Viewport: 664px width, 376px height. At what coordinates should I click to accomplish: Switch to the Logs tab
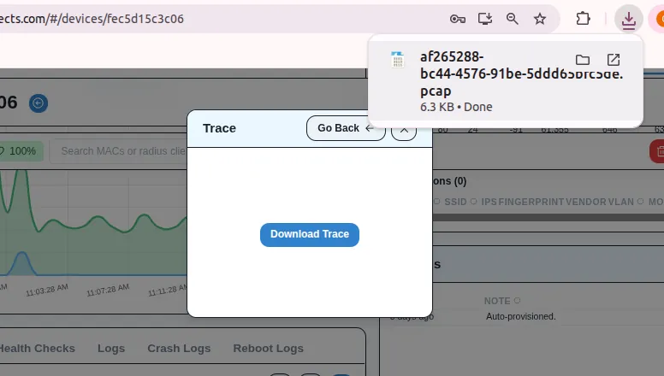point(111,349)
